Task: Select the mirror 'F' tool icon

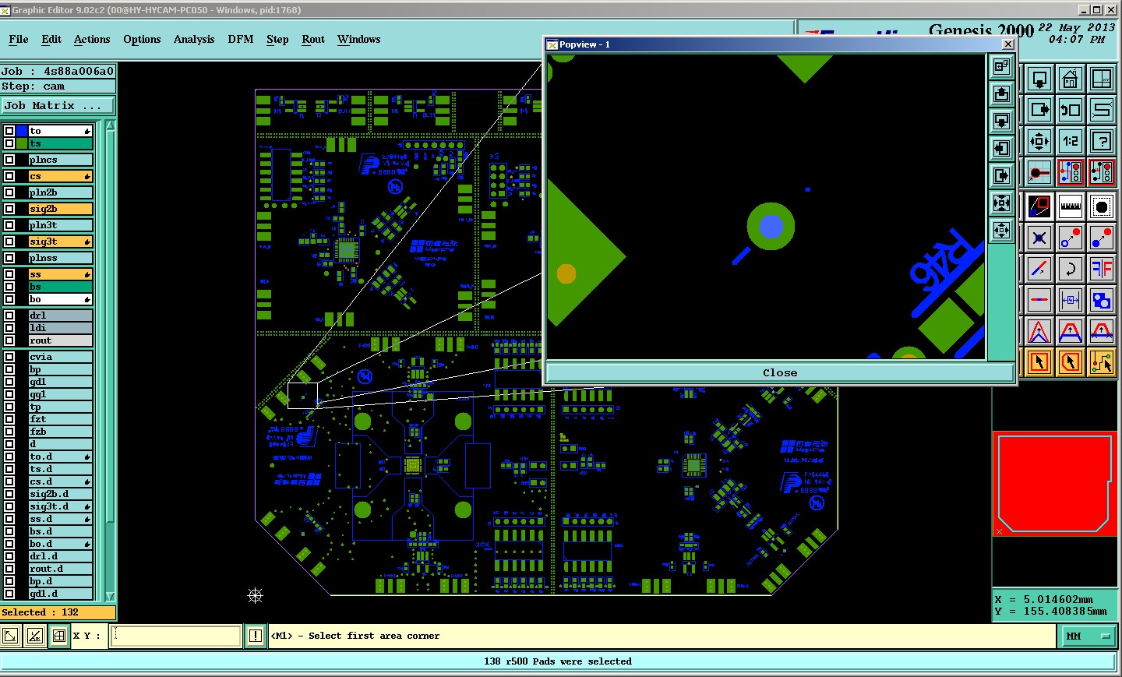Action: click(x=1102, y=269)
